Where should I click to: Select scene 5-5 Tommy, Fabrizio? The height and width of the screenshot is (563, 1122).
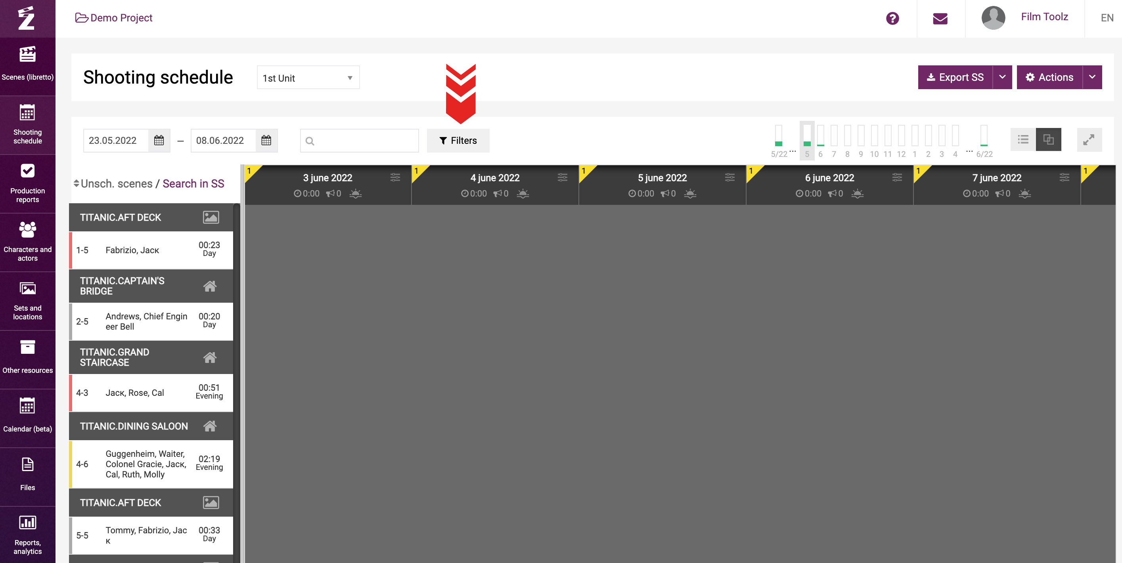click(151, 536)
